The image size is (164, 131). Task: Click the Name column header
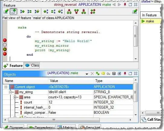25,81
